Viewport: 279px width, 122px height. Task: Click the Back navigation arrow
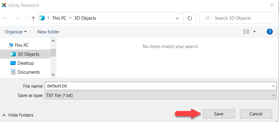click(x=5, y=18)
